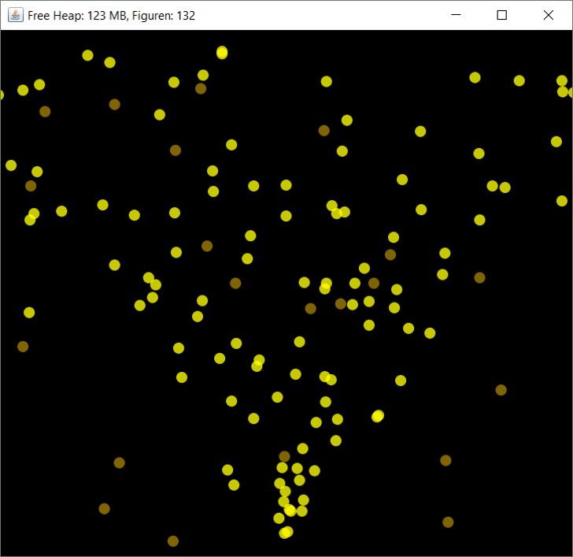Viewport: 573px width, 557px height.
Task: Click the lowest brown circle in bottom-right area
Action: pos(448,522)
